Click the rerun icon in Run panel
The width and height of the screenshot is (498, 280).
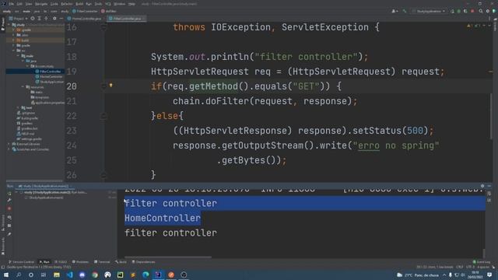pos(9,193)
